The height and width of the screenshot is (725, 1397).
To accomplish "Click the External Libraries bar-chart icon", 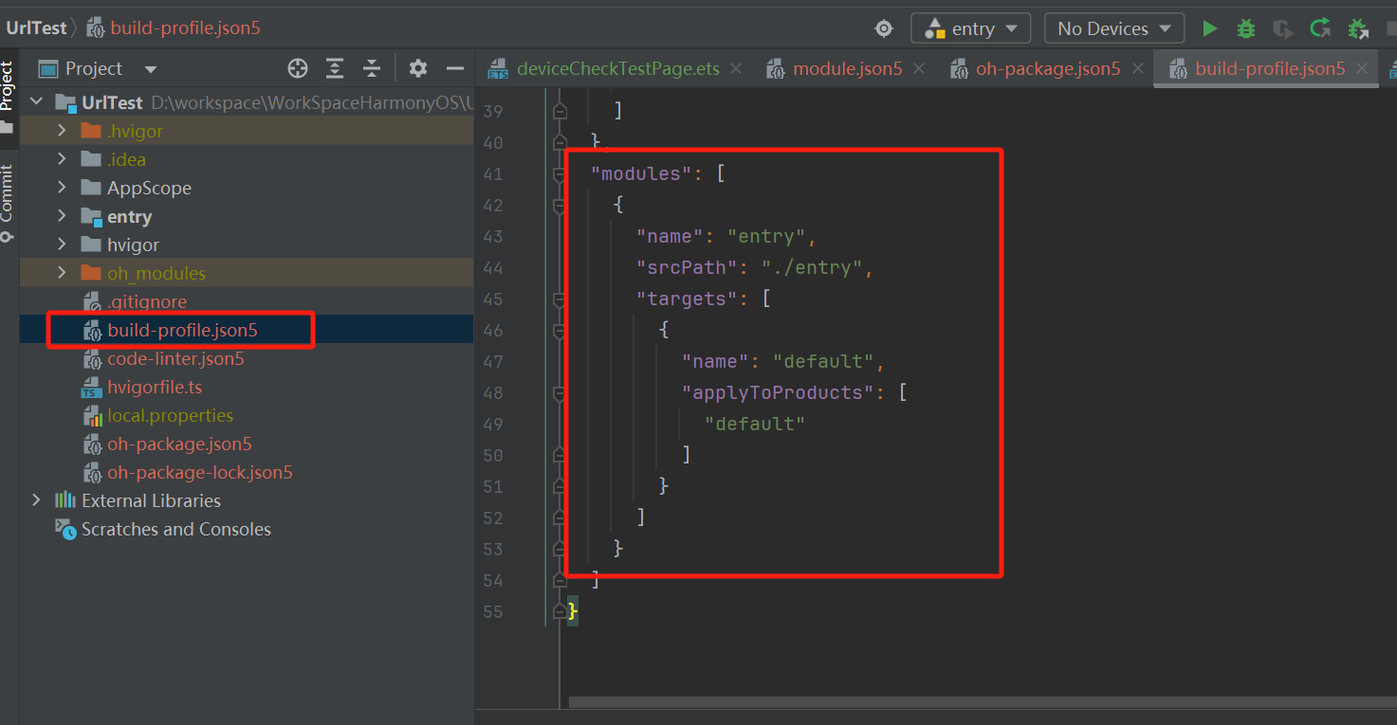I will coord(65,500).
